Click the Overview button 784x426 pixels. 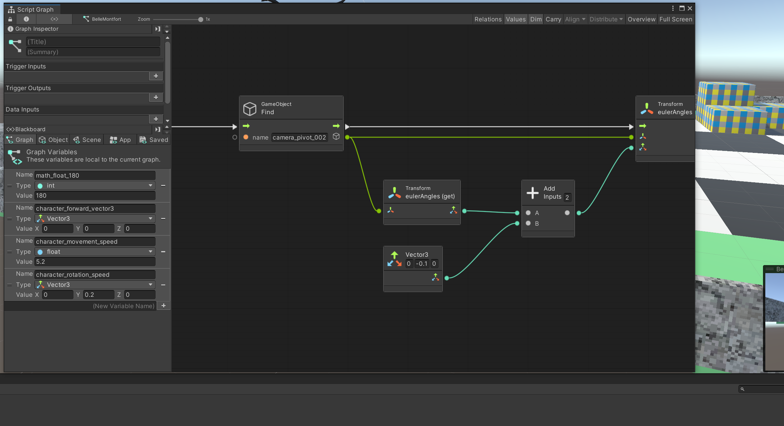pyautogui.click(x=641, y=19)
